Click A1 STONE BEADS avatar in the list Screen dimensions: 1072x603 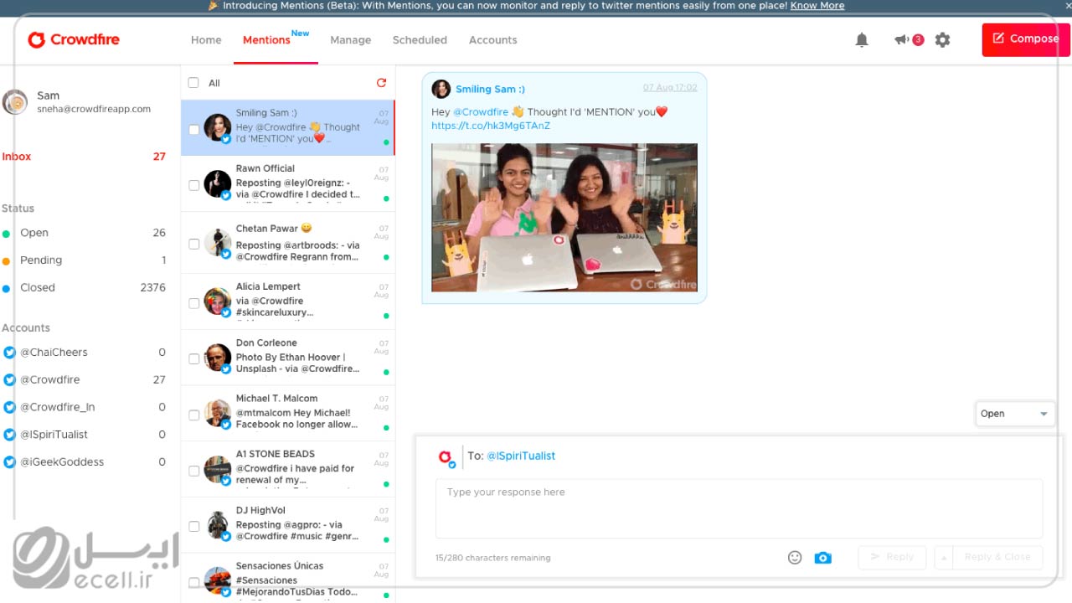(x=218, y=469)
